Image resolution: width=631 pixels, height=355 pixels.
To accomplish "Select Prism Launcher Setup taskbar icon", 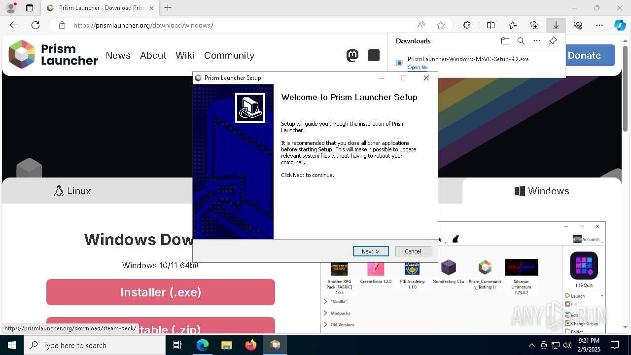I will pos(275,345).
